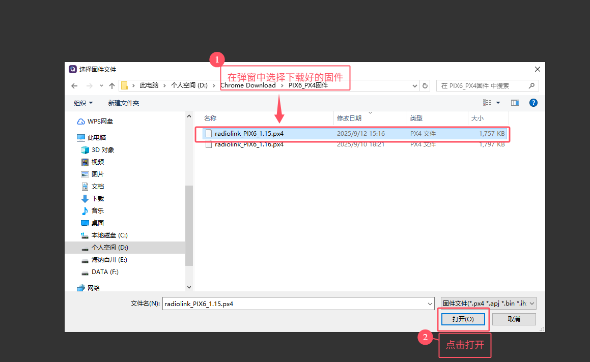Expand the address bar history dropdown
The width and height of the screenshot is (590, 362).
(415, 86)
